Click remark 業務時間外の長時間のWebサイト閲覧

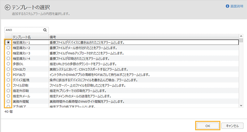click(x=87, y=101)
